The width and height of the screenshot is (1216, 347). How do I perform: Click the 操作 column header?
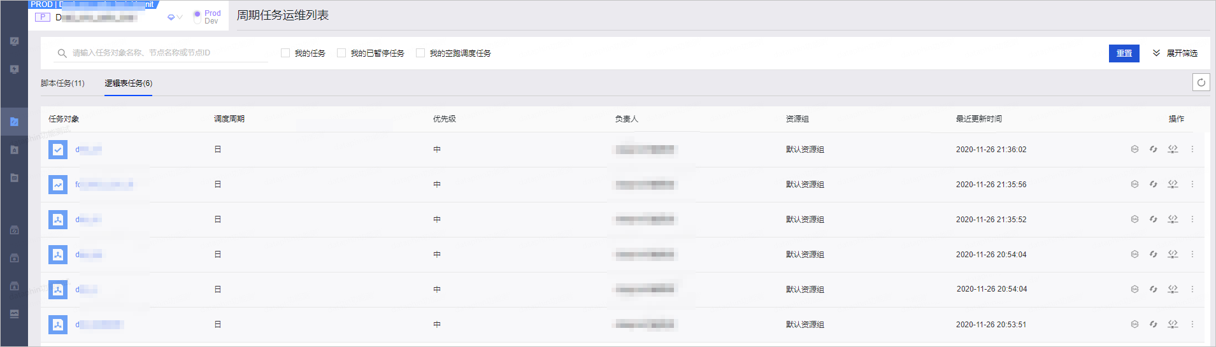click(x=1177, y=119)
